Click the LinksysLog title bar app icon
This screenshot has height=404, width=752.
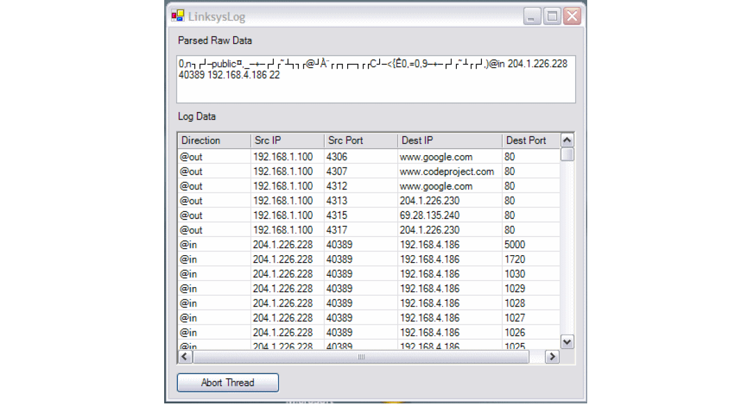[x=178, y=16]
